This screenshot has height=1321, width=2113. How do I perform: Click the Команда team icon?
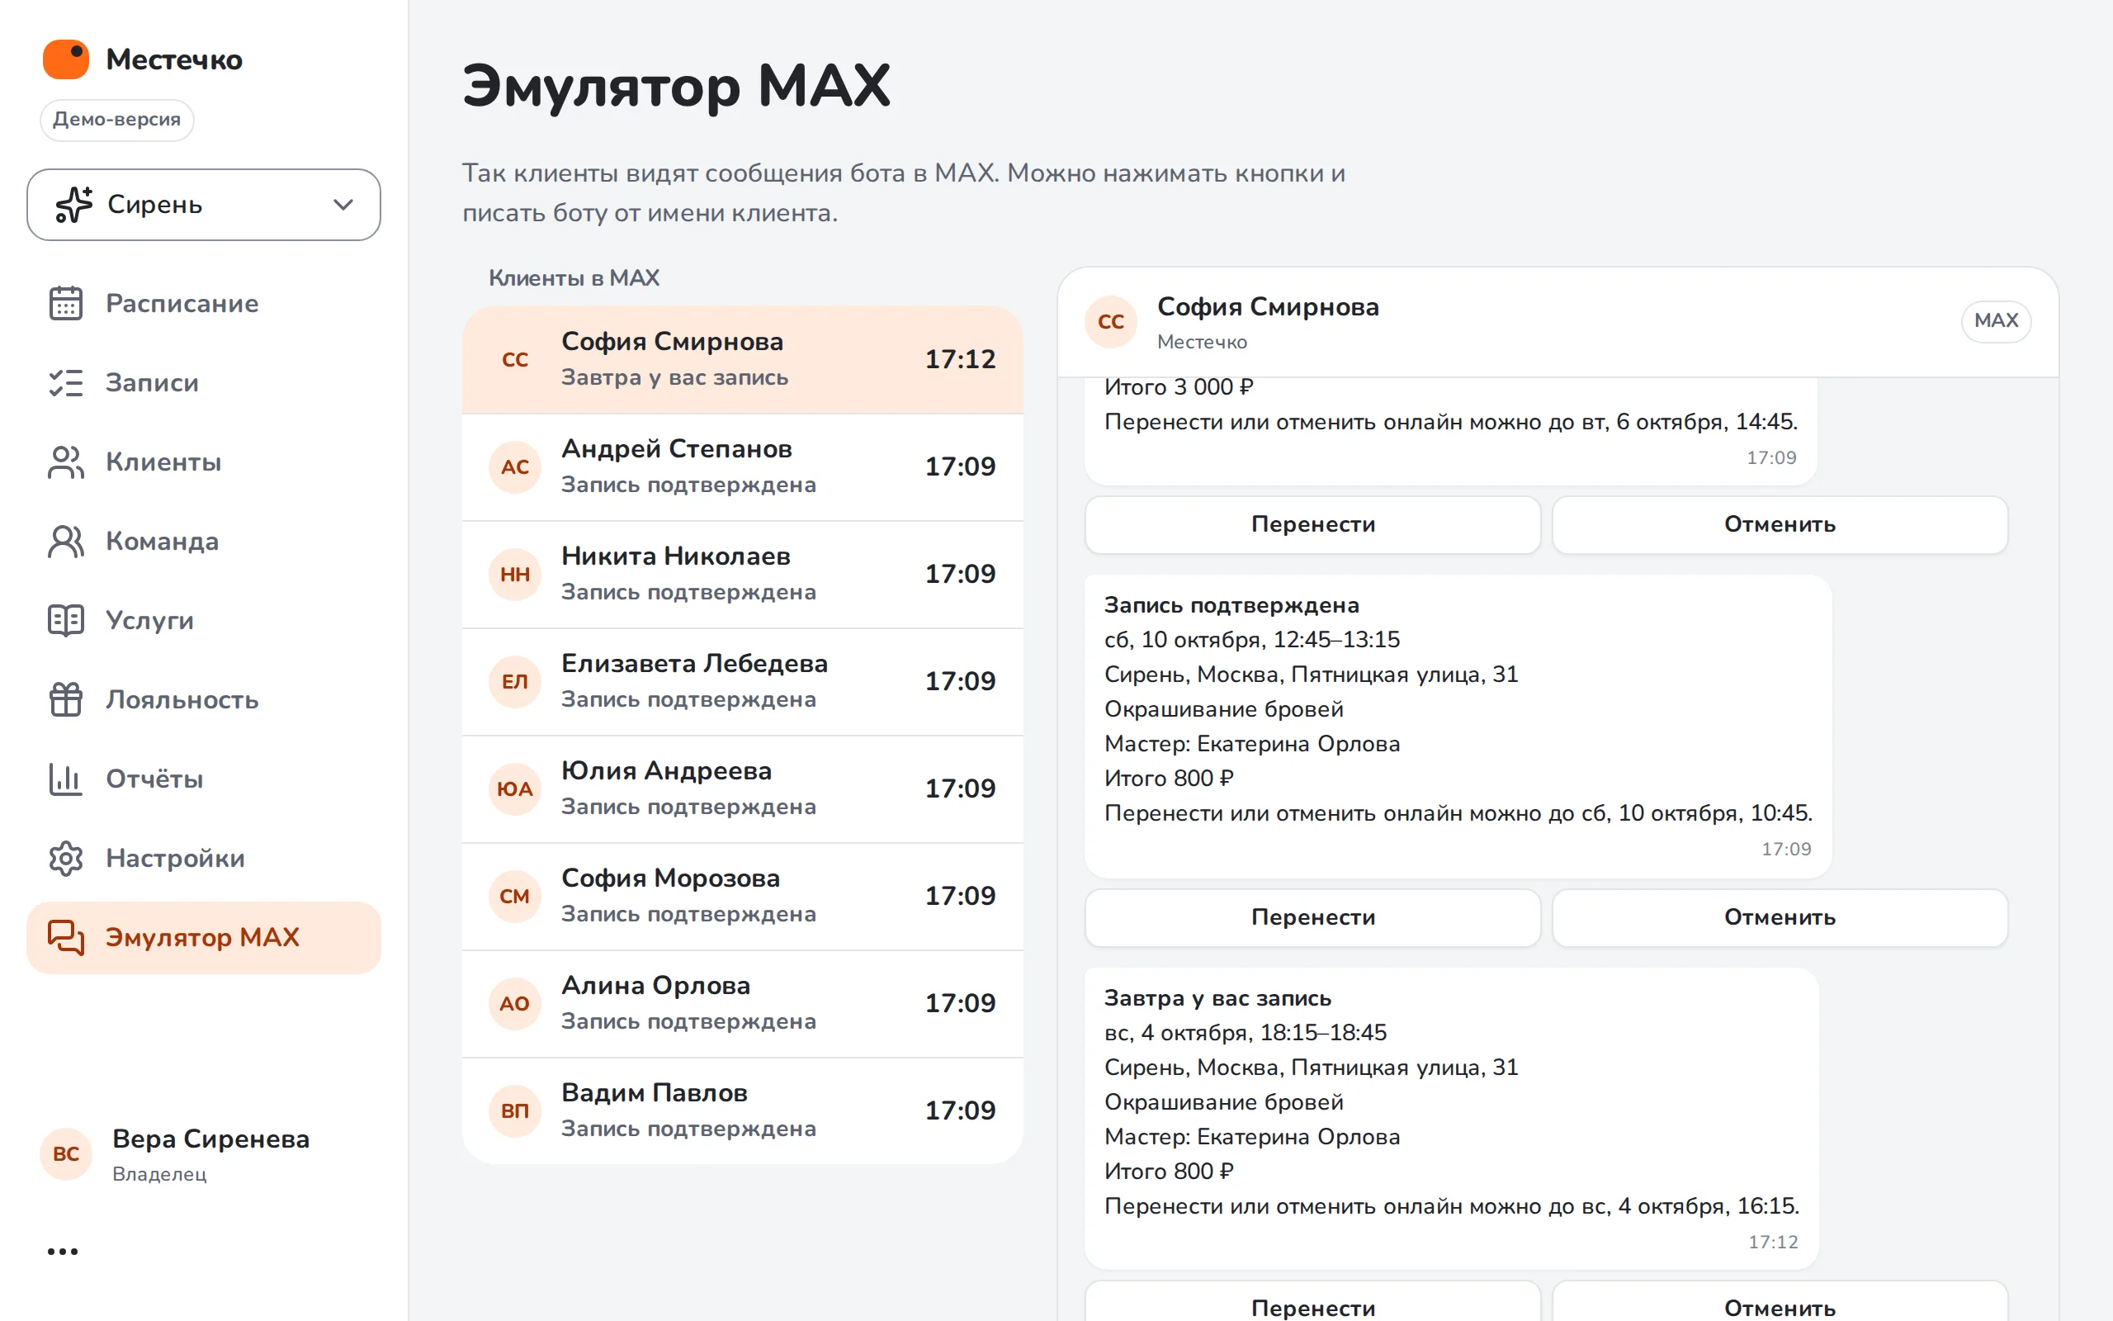point(65,541)
